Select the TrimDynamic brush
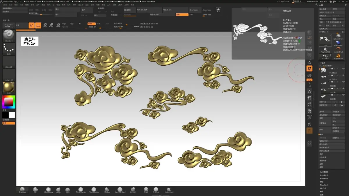Image resolution: width=349 pixels, height=196 pixels. pos(81,190)
